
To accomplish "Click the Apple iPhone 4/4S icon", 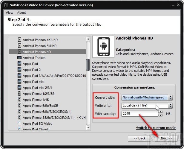I will (19, 100).
